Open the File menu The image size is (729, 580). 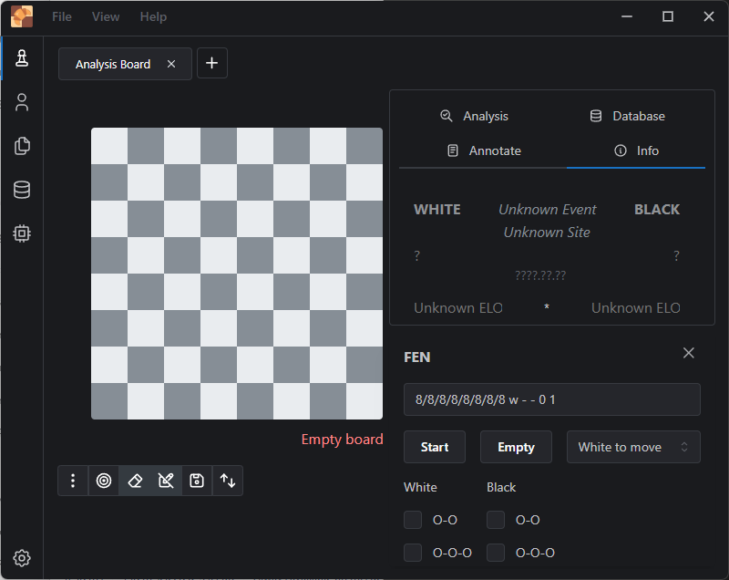pos(62,16)
